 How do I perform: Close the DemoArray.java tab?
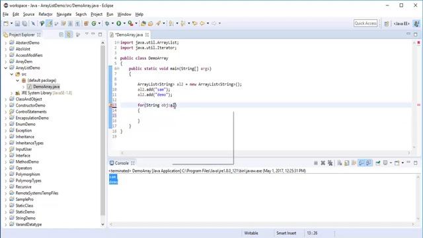click(x=147, y=35)
